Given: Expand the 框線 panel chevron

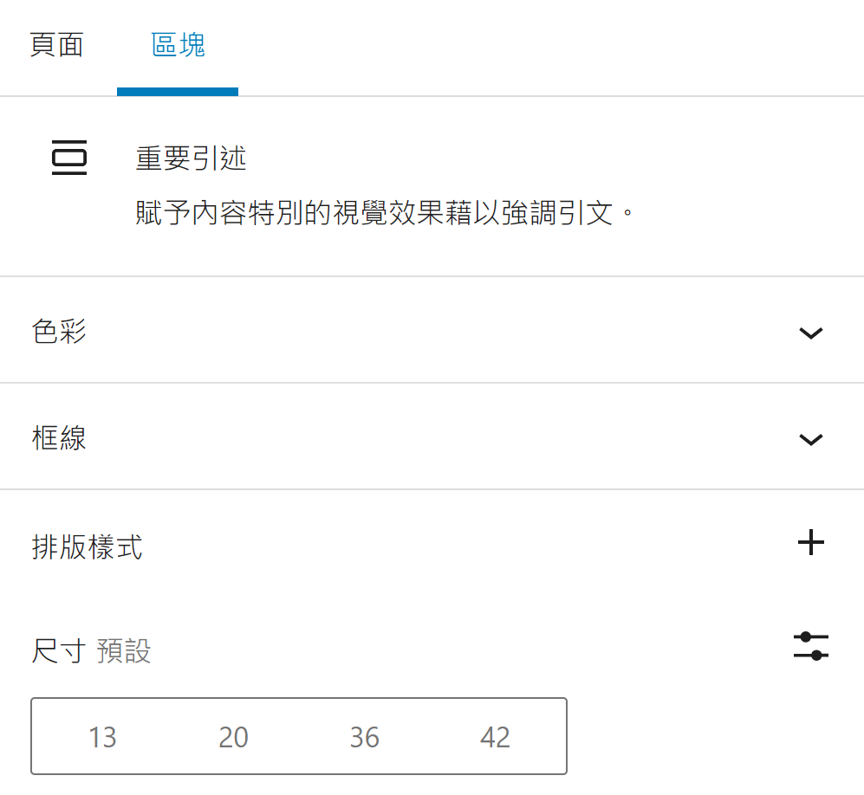Looking at the screenshot, I should click(x=810, y=439).
